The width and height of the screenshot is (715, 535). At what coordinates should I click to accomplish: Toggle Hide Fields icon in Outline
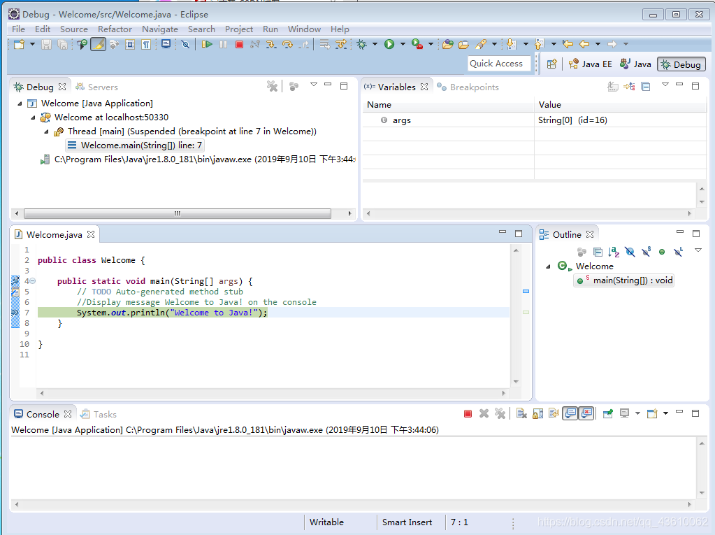point(630,251)
